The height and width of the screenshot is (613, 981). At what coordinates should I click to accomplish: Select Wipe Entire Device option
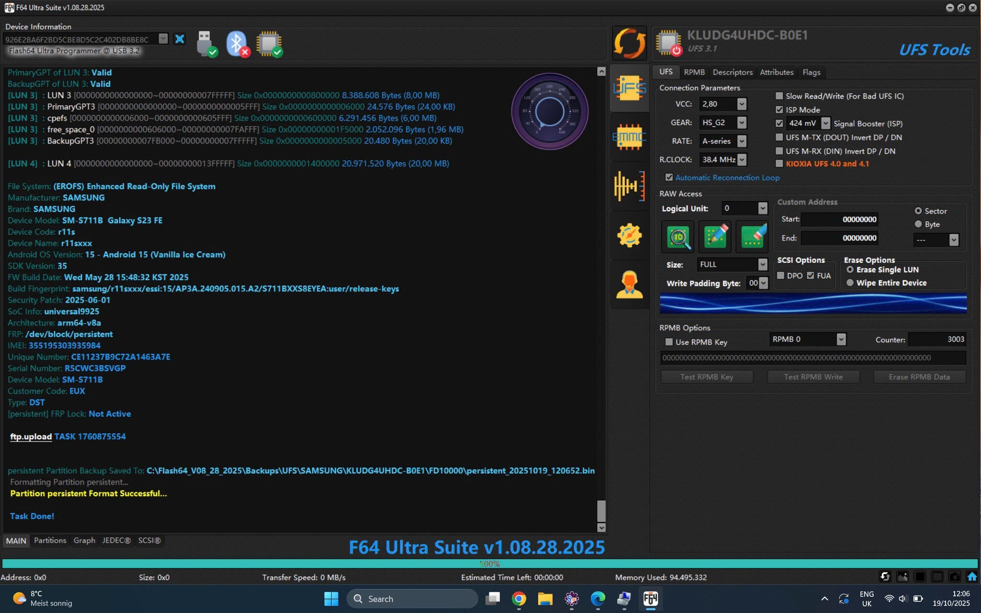point(850,283)
